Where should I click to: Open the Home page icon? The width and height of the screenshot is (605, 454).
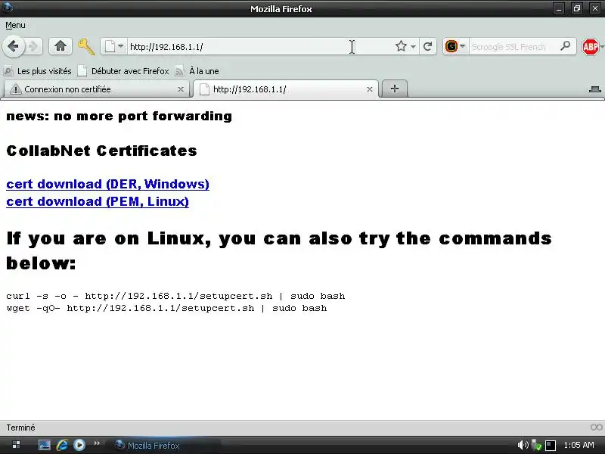coord(60,46)
